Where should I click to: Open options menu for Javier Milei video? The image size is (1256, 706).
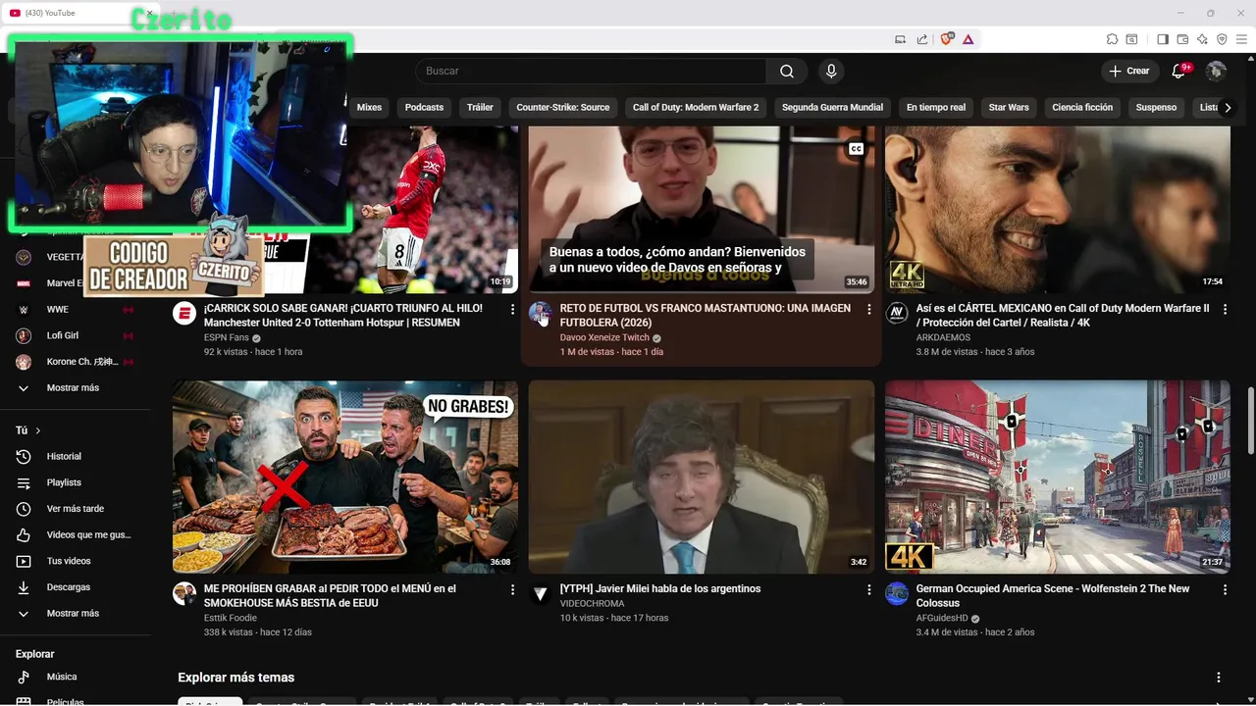(x=868, y=589)
